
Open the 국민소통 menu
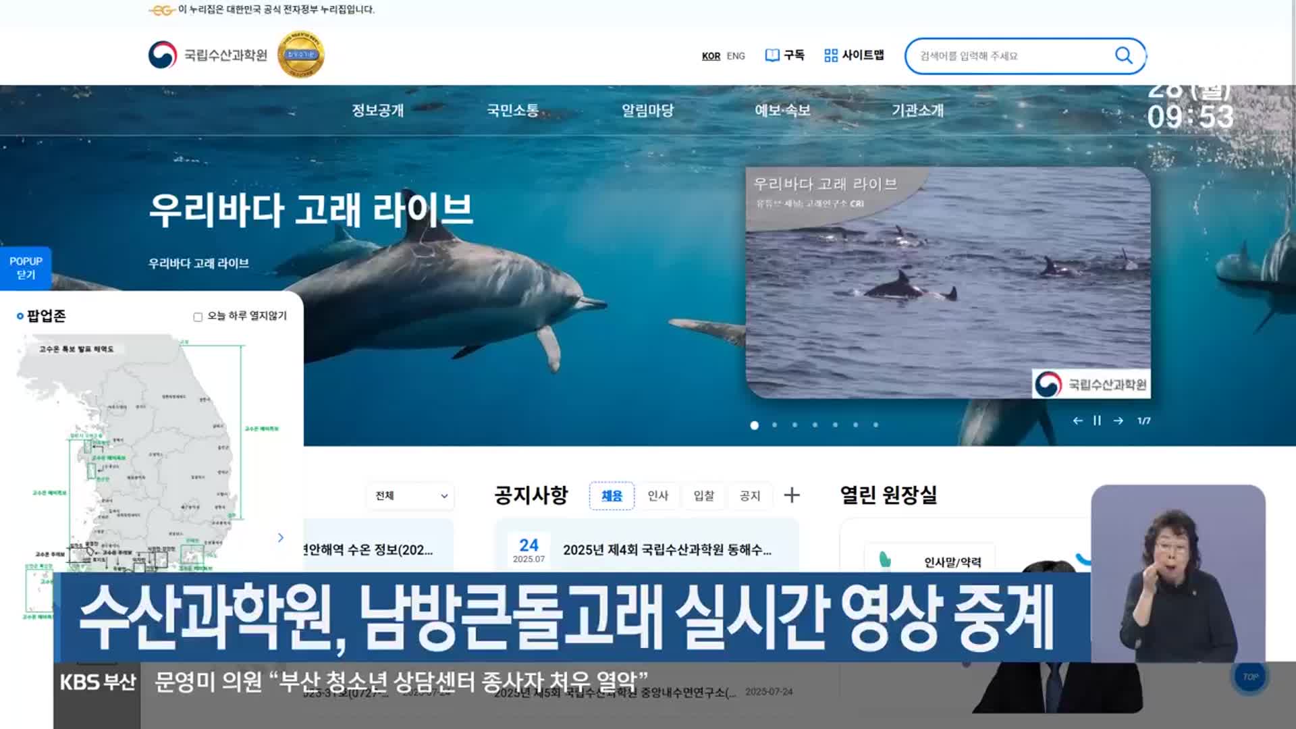(x=513, y=110)
